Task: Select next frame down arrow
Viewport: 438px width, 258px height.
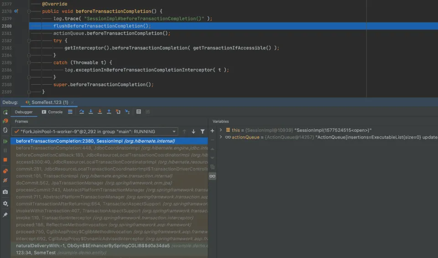Action: click(193, 132)
